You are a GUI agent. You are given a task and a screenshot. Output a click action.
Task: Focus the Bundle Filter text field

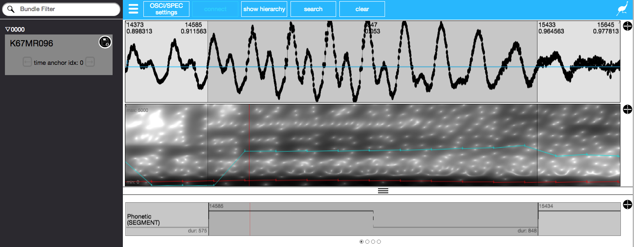click(66, 9)
